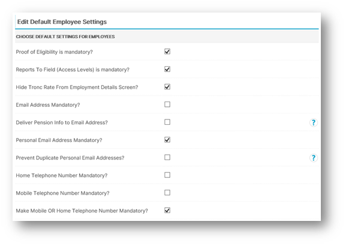The height and width of the screenshot is (246, 346).
Task: Click the Proof of Eligibility is mandatory label
Action: coord(54,52)
